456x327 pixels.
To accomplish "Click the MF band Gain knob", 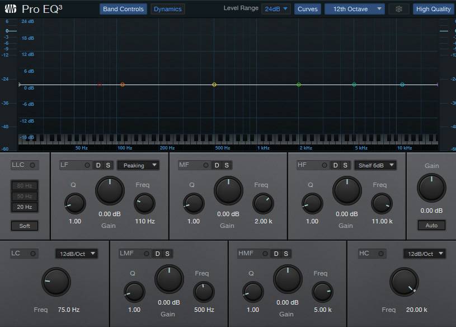I will click(x=229, y=190).
